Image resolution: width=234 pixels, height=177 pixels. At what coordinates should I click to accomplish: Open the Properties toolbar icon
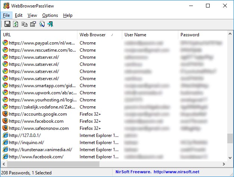(33, 24)
